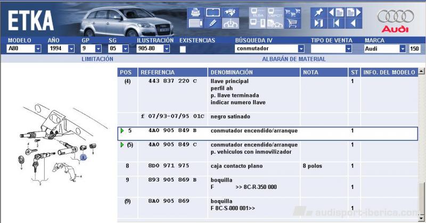Select the pencil edit icon
The image size is (426, 223).
coord(212,23)
